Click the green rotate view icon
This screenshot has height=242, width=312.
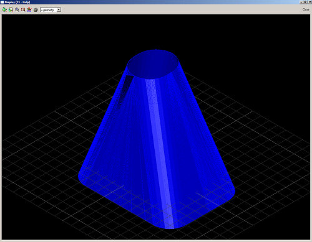(4, 10)
